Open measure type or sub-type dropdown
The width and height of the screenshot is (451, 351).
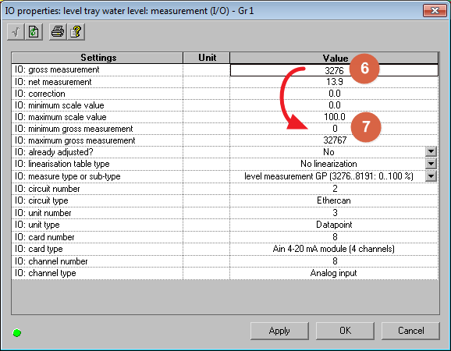pyautogui.click(x=431, y=176)
